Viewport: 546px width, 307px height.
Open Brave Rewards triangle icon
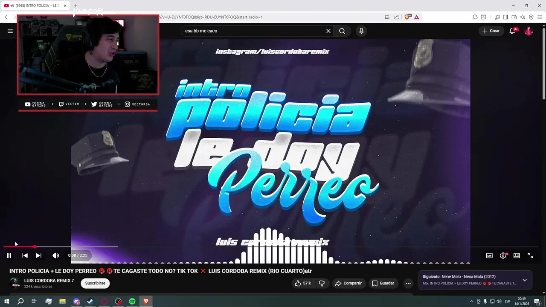(416, 17)
